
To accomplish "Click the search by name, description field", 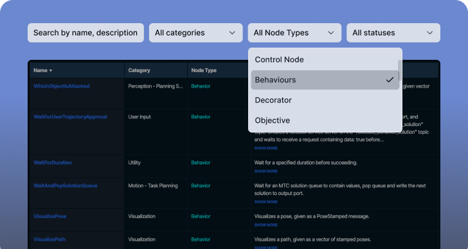I will (85, 33).
